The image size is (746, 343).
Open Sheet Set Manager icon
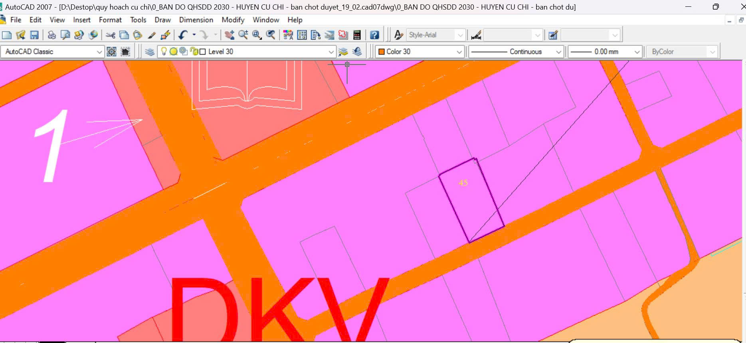tap(329, 35)
